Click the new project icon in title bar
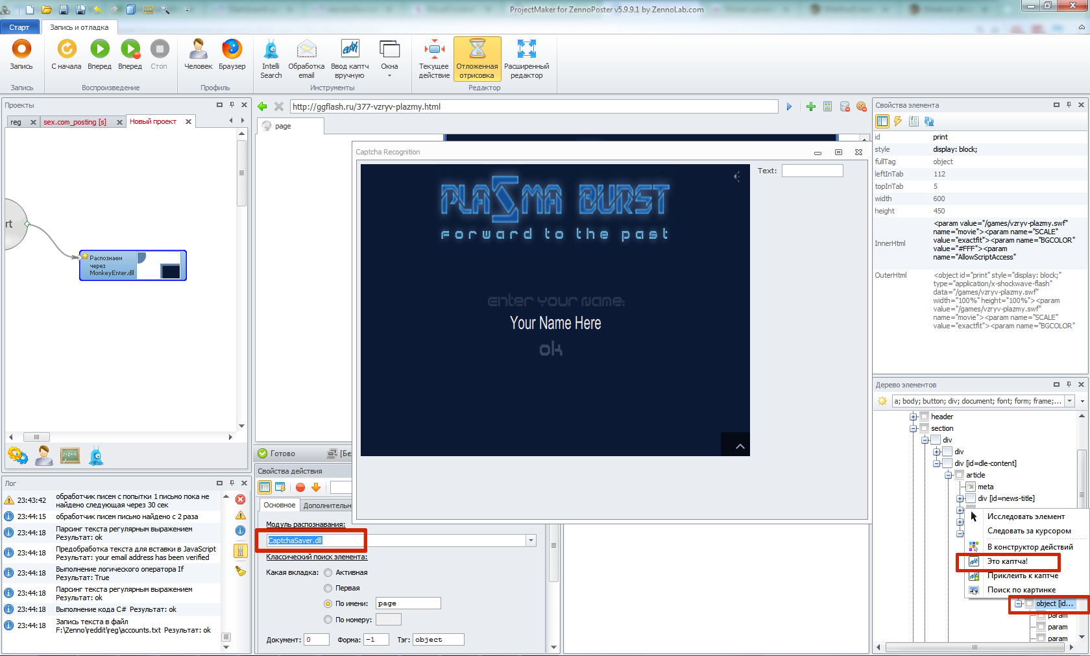 (x=30, y=10)
